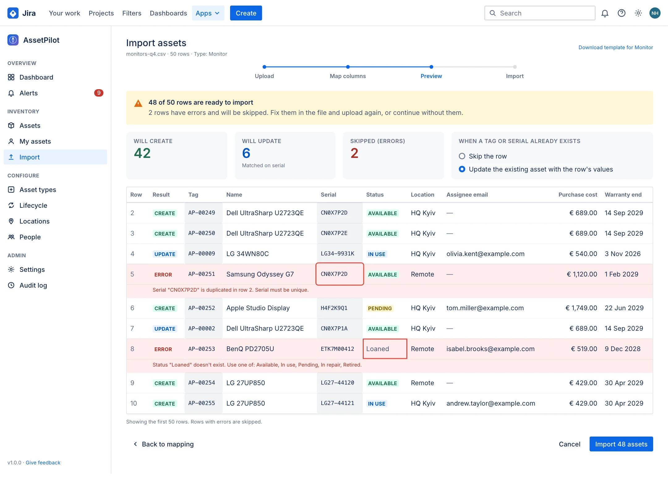668x483 pixels.
Task: Click the Preview step marker
Action: coord(431,67)
